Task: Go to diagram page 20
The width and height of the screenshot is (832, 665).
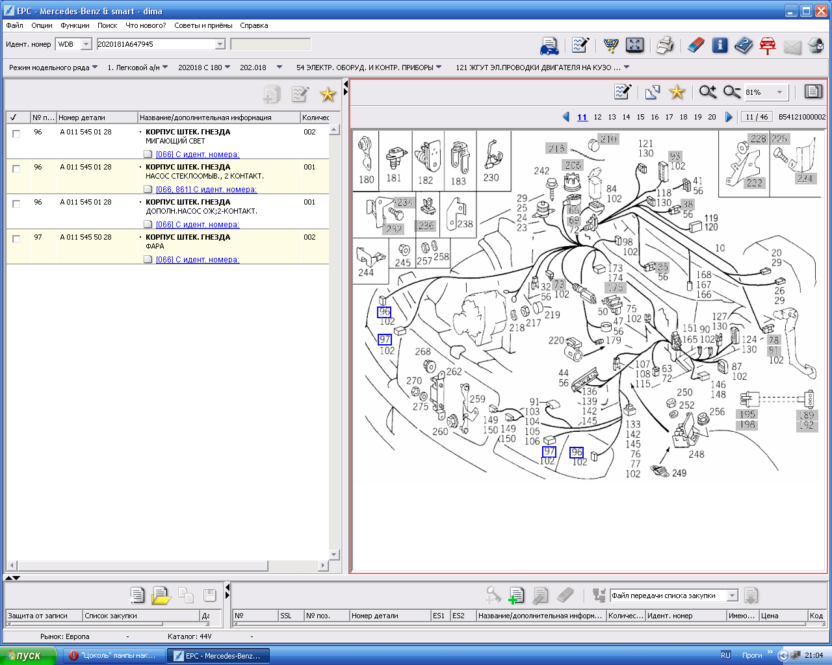Action: point(712,117)
